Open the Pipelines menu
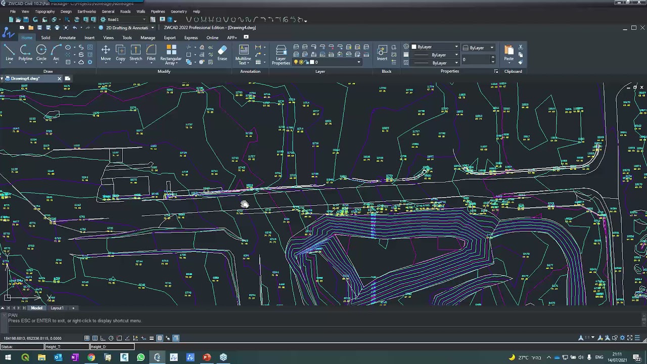 [158, 11]
